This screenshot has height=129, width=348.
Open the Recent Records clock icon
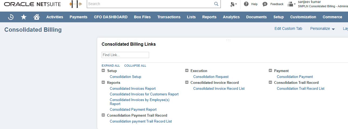(x=11, y=17)
